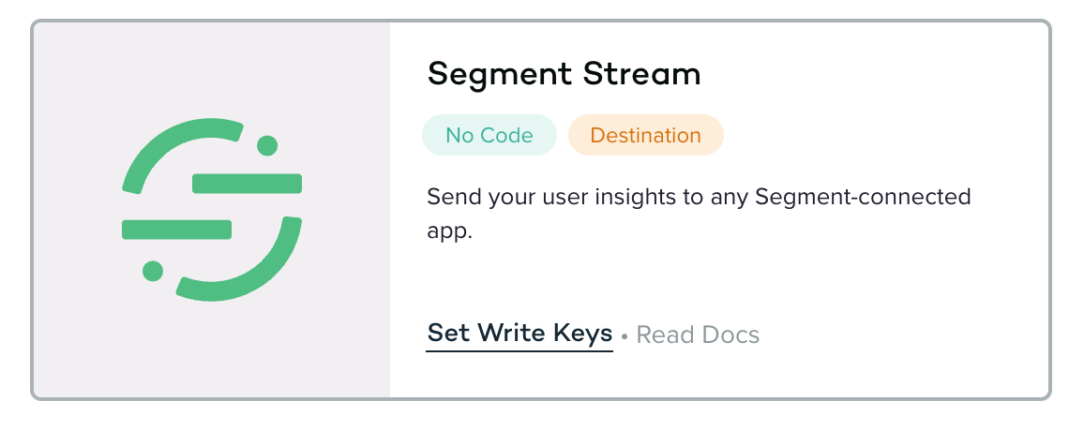Screen dimensions: 1084x431
Task: Open the Read Docs link
Action: click(x=698, y=334)
